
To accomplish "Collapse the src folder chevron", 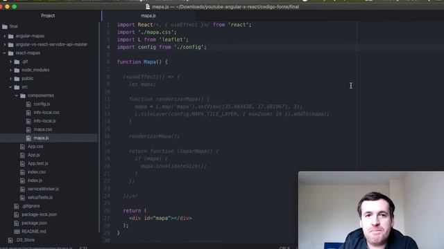I will [x=11, y=87].
